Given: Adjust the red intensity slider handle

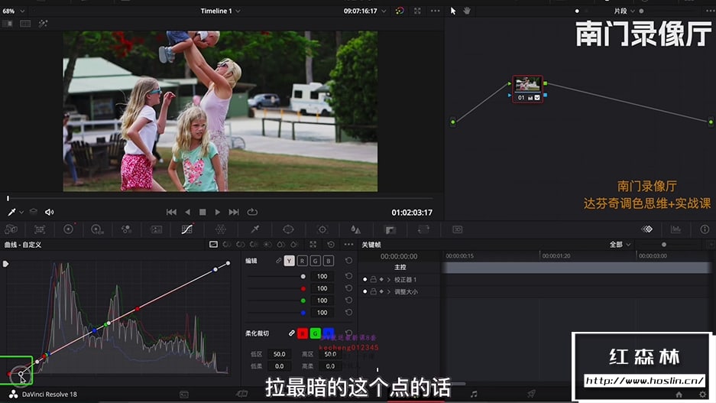Looking at the screenshot, I should click(303, 288).
